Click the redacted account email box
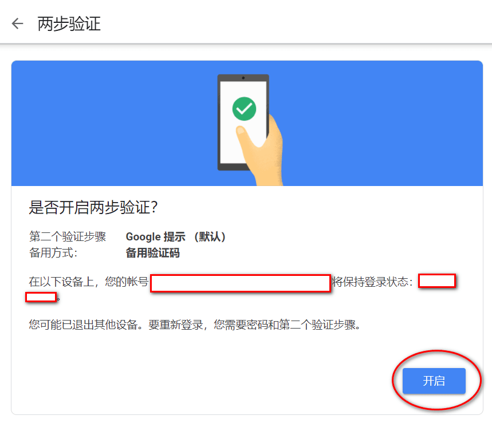The image size is (492, 427). pos(241,283)
